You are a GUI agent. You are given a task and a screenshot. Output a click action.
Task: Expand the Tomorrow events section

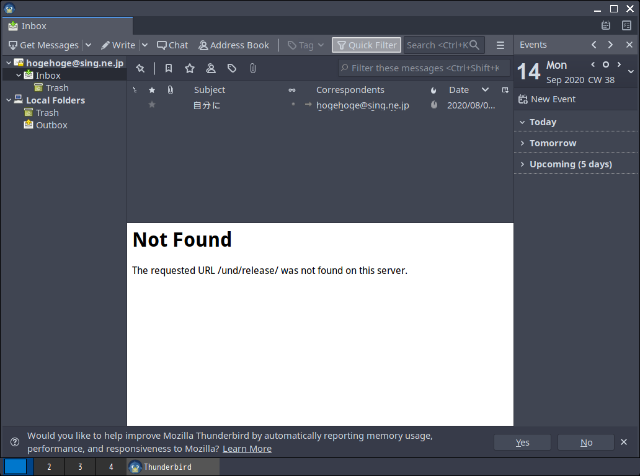(x=522, y=143)
